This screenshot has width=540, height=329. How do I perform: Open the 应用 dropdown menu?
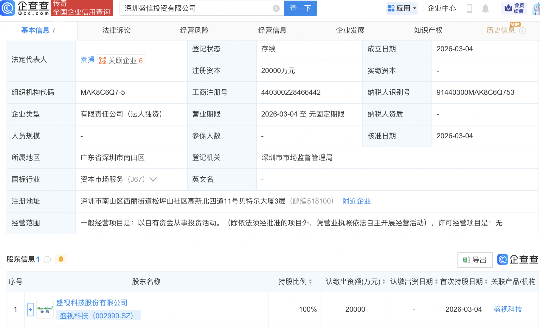(x=402, y=8)
